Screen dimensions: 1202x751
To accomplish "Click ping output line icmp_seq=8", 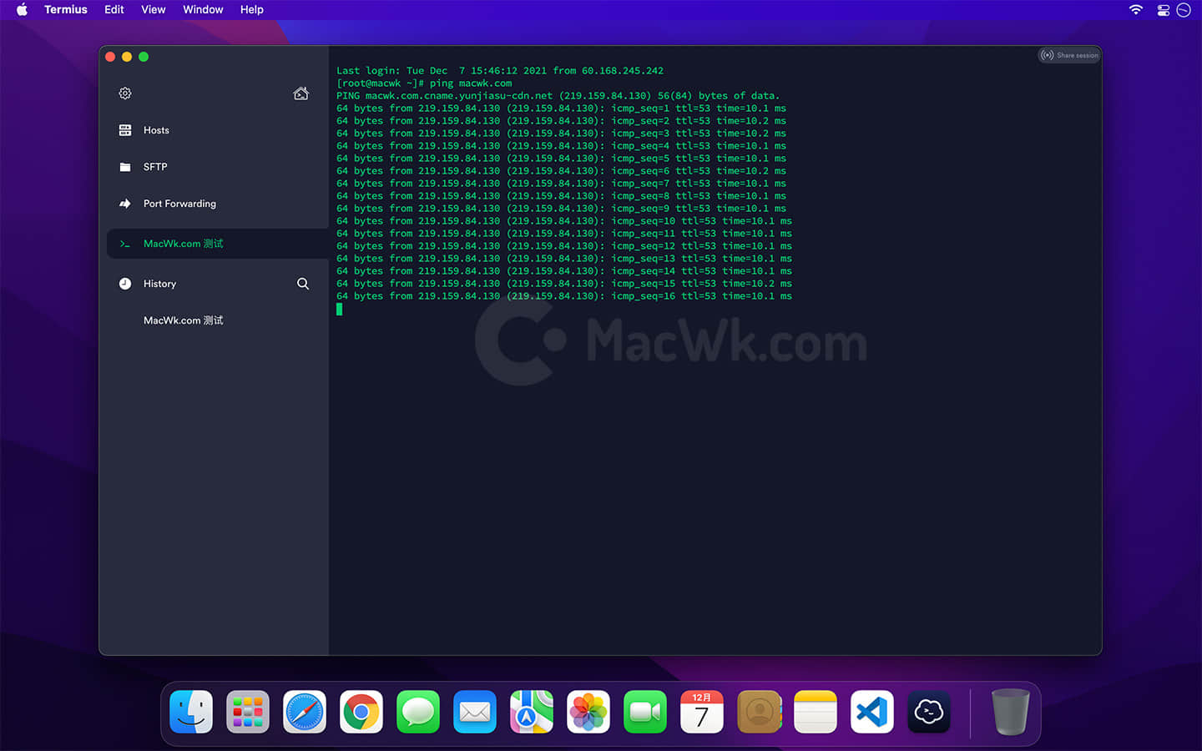I will (x=561, y=196).
